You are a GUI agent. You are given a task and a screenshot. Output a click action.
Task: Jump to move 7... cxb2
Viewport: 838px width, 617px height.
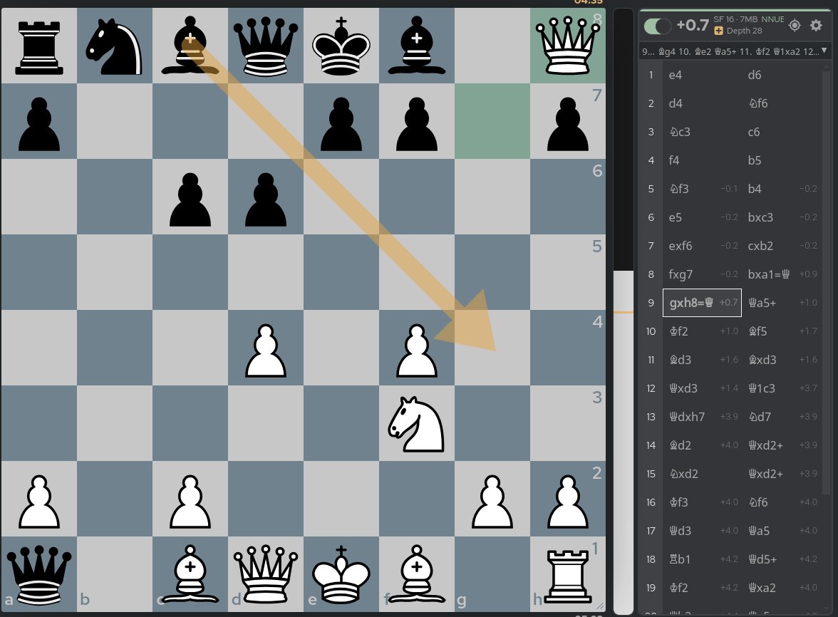pos(781,246)
